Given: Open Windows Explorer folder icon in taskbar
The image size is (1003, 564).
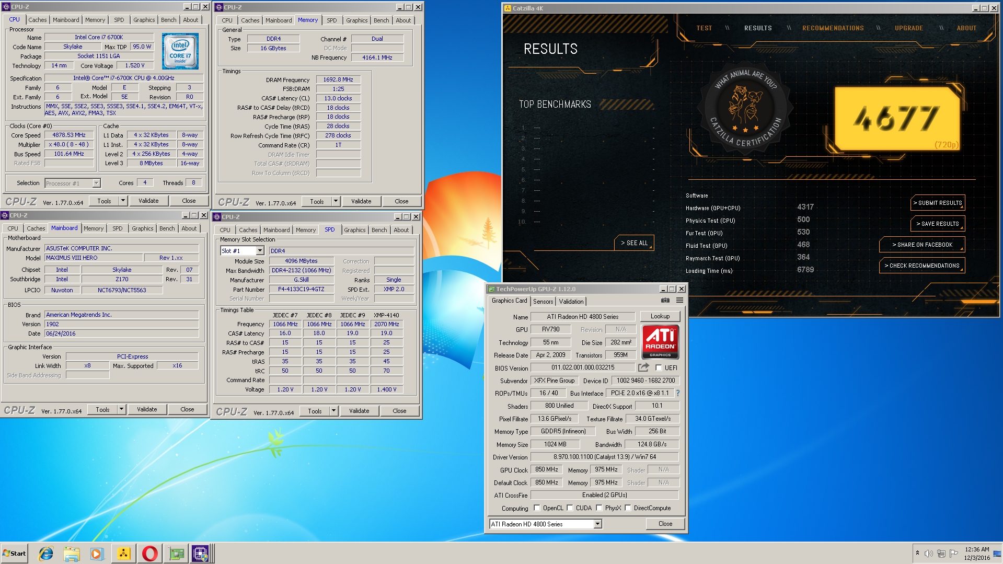Looking at the screenshot, I should 72,554.
